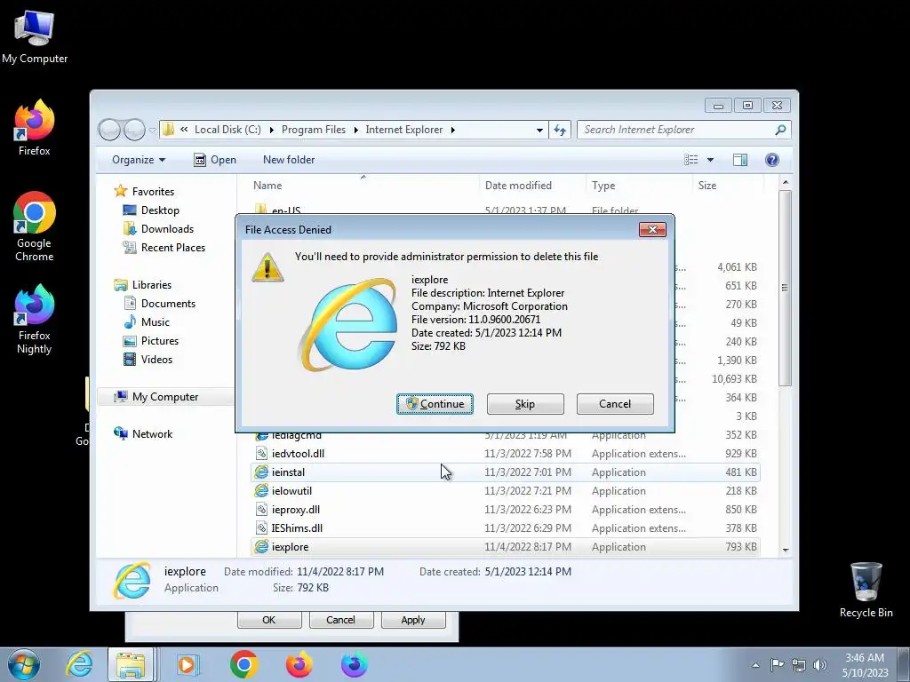Cancel the File Access Denied dialog
Screen dimensions: 910x682
(615, 404)
